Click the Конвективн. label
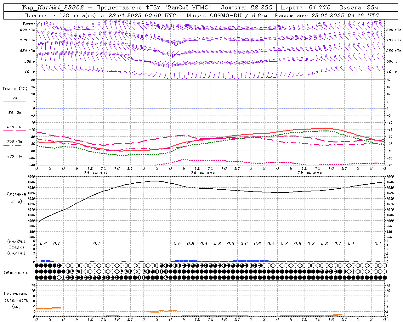403x322 pixels. point(16,294)
